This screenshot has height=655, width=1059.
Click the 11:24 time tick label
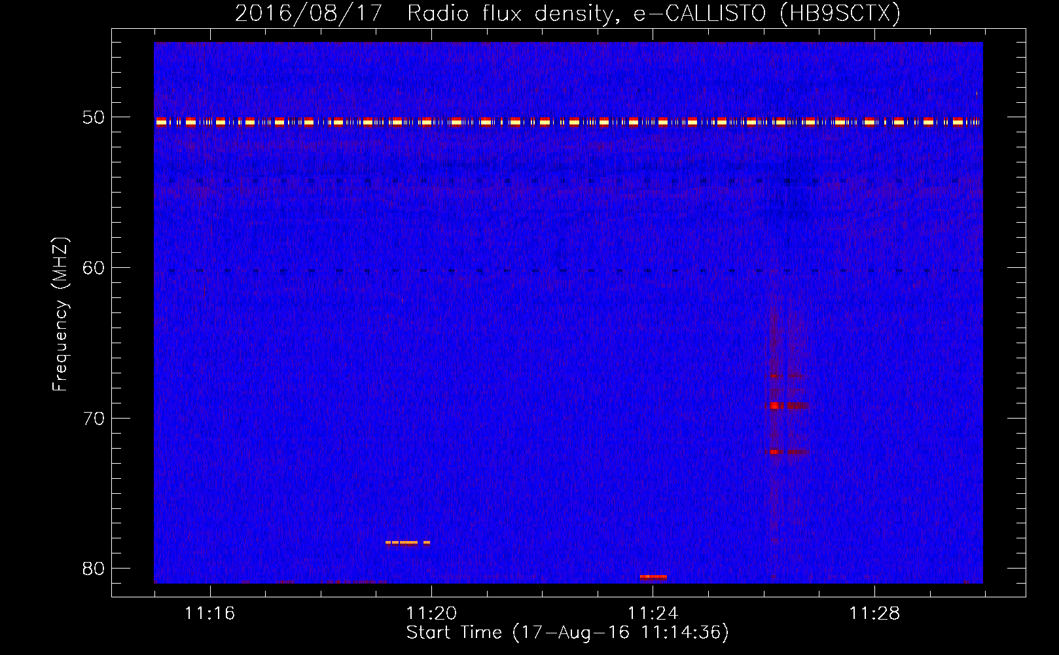653,614
